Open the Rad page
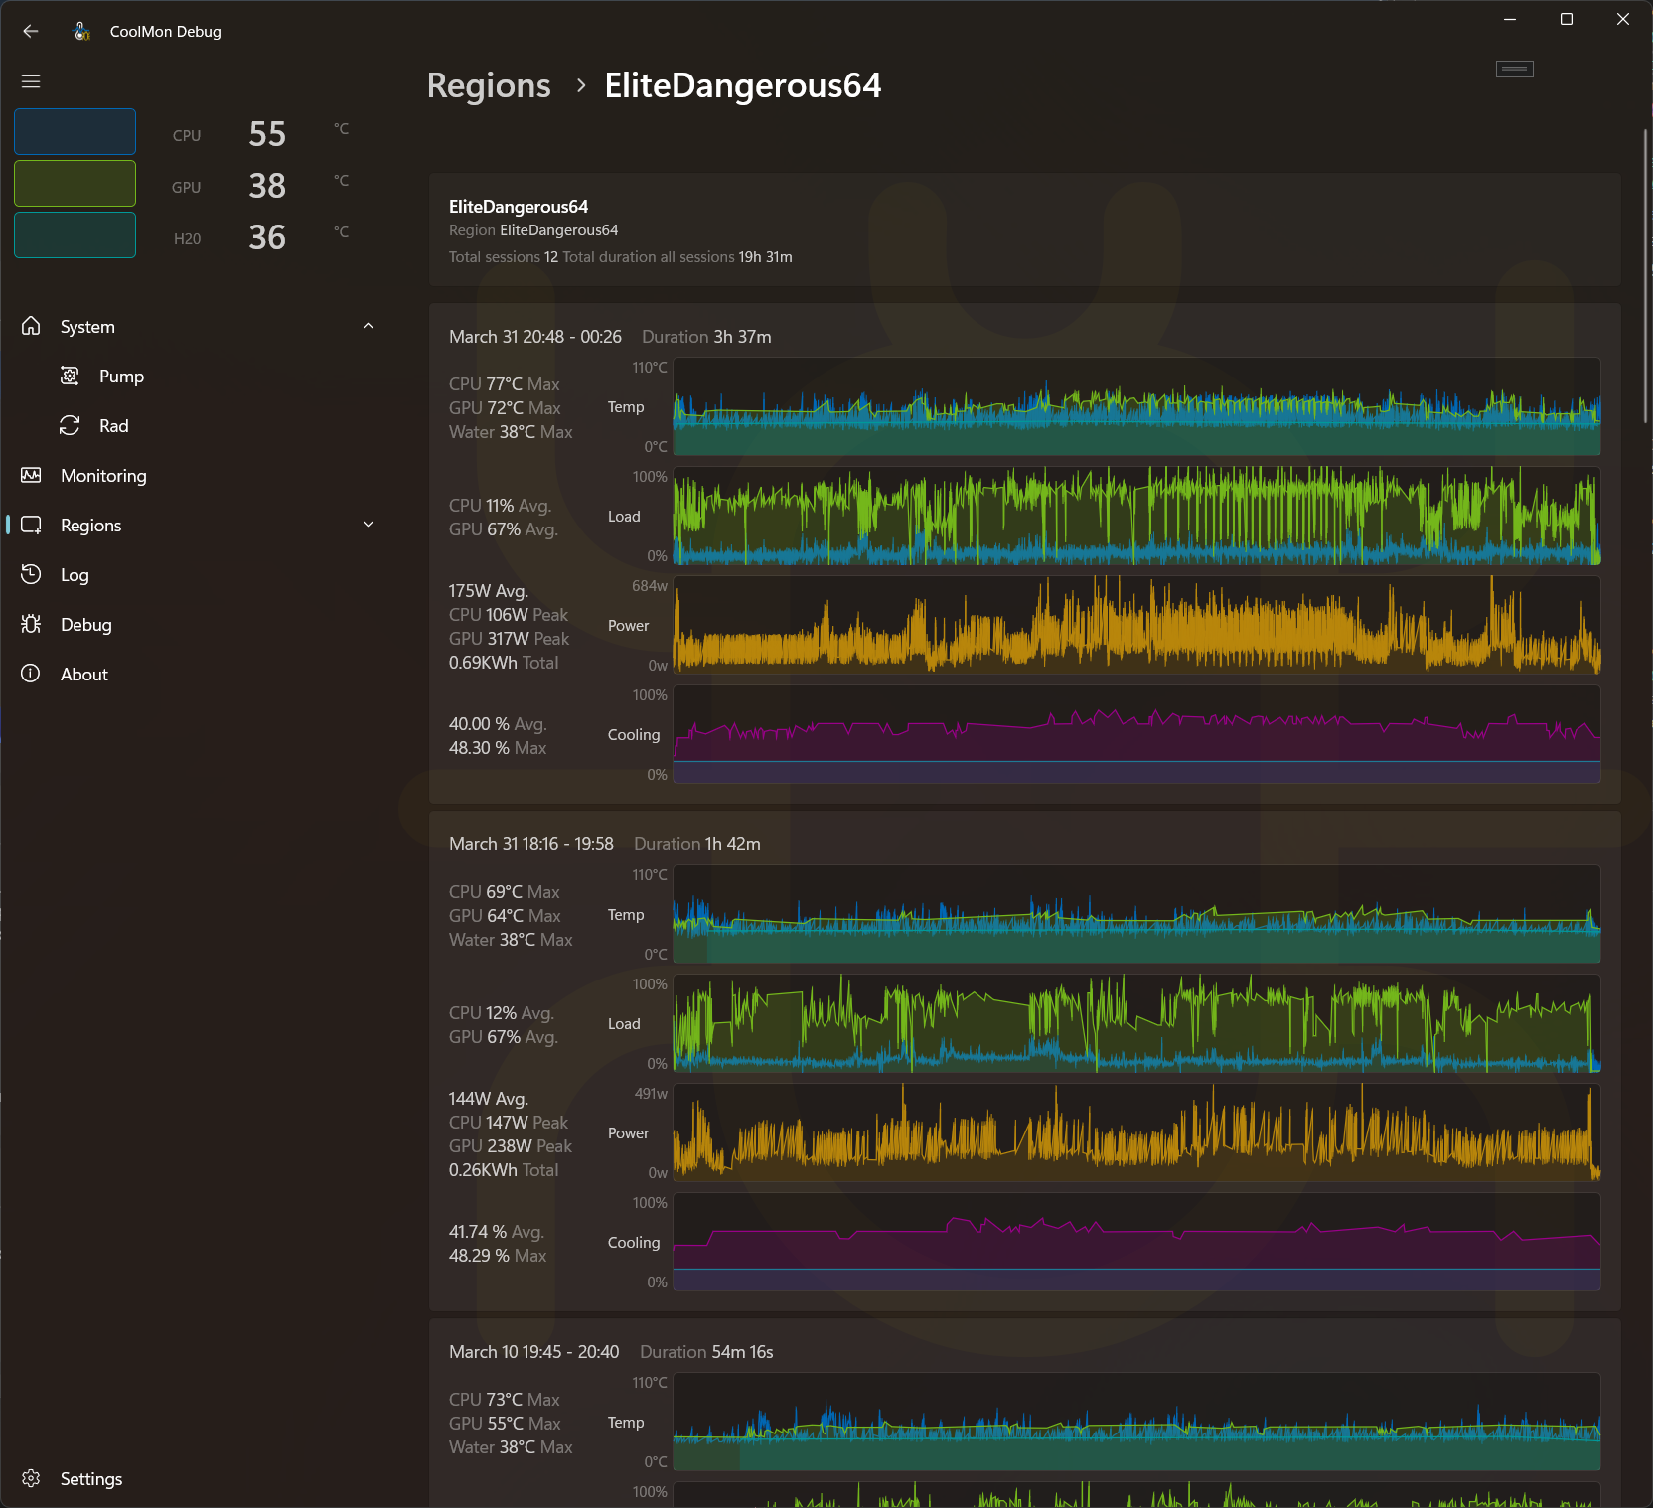 (x=197, y=425)
